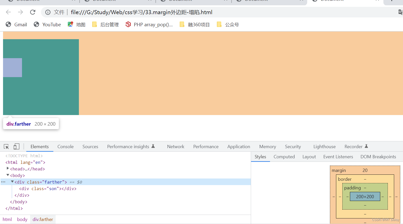Click the 200×200 content box in box model

[365, 197]
